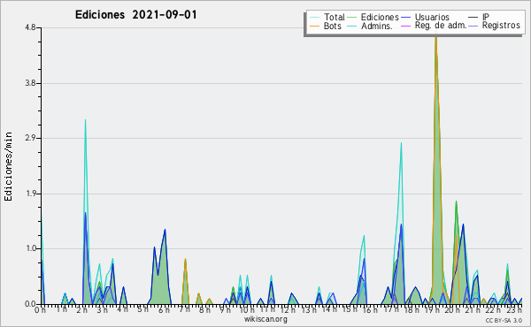Screen dimensions: 531x327
Task: Click the 4.8 y-axis value
Action: pos(30,27)
